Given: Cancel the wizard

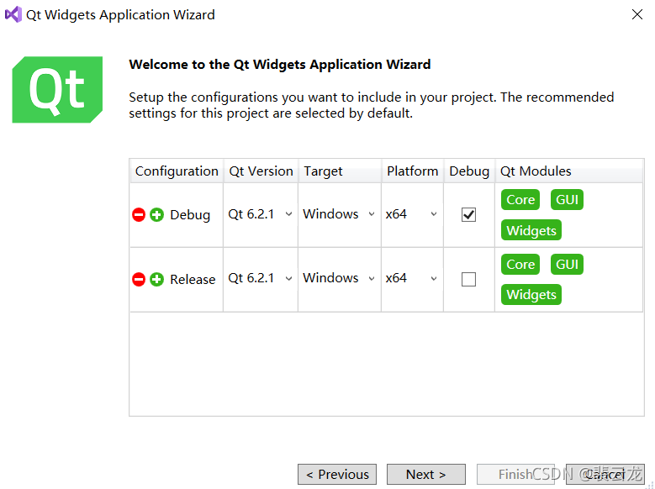Looking at the screenshot, I should coord(605,475).
